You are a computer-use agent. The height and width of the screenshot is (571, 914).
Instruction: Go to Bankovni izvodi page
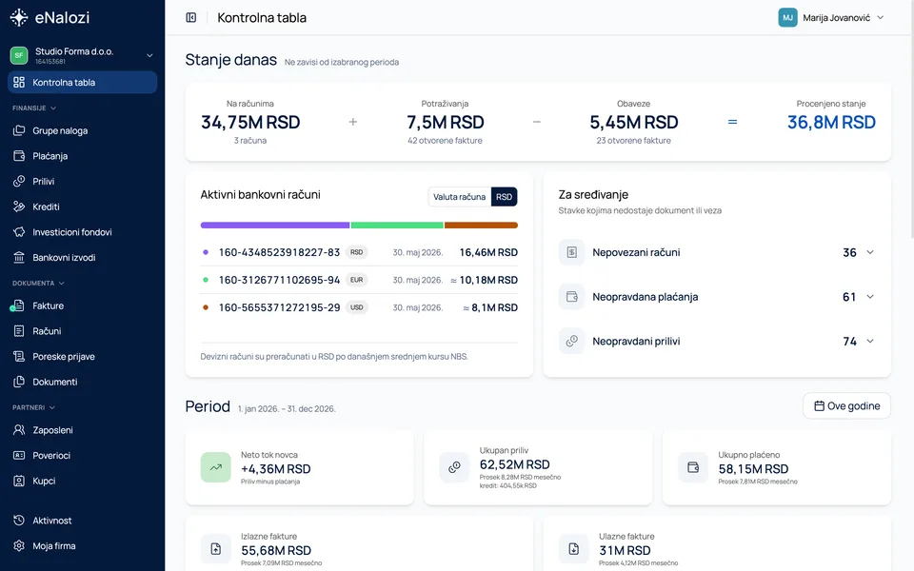click(82, 257)
